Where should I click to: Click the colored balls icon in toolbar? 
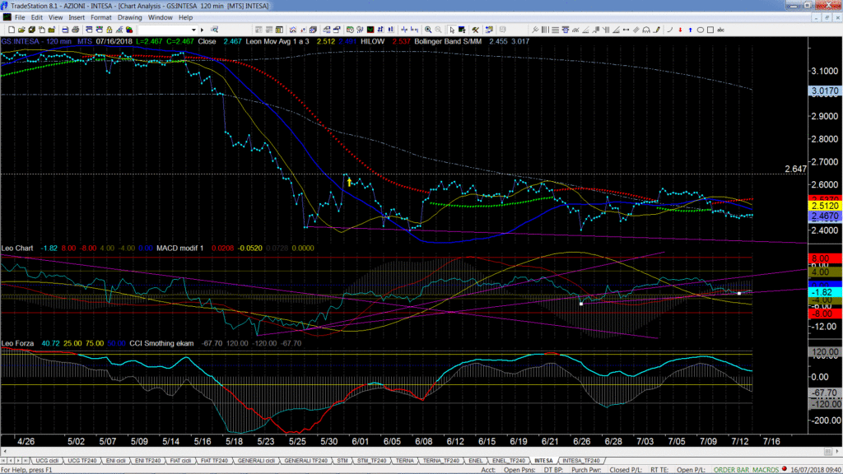pyautogui.click(x=129, y=30)
